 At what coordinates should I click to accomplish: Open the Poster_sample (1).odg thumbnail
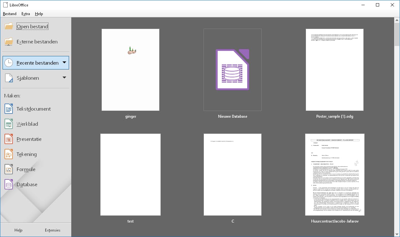tap(335, 70)
